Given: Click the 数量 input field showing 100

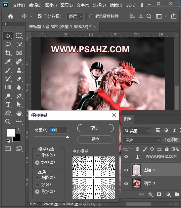Looking at the screenshot, I should 58,130.
